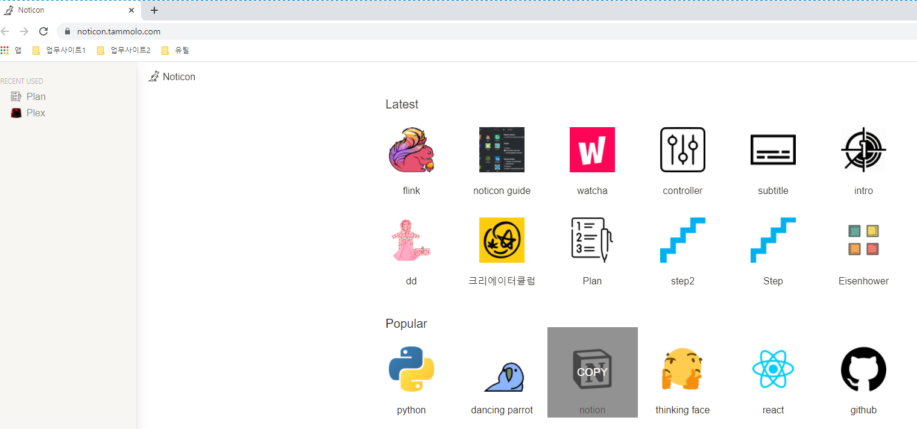Open the 업무사이트2 bookmark folder
Image resolution: width=917 pixels, height=429 pixels.
(x=124, y=50)
